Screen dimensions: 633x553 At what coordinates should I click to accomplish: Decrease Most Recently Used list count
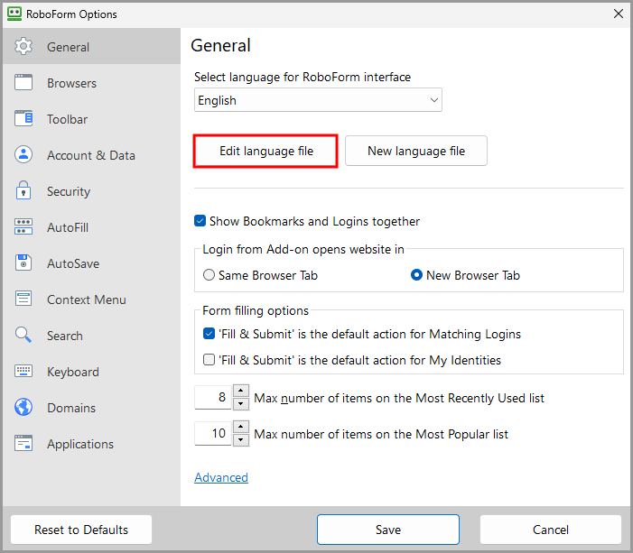241,404
